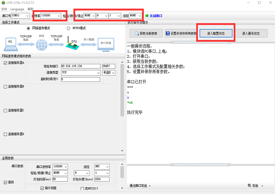Click the 进入通讯状态 button
Screen dimensions: 275x194
[251, 33]
